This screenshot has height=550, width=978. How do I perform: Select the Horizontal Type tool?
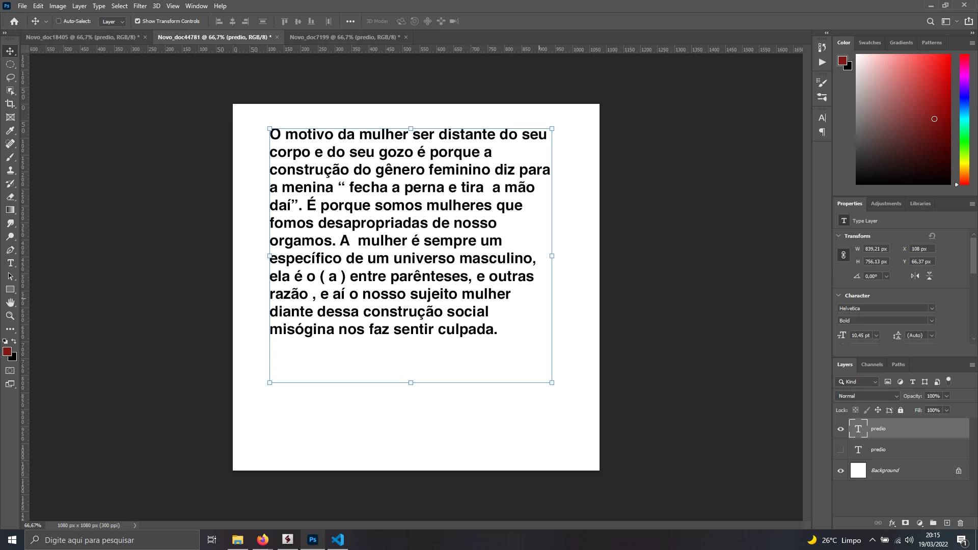pos(10,263)
